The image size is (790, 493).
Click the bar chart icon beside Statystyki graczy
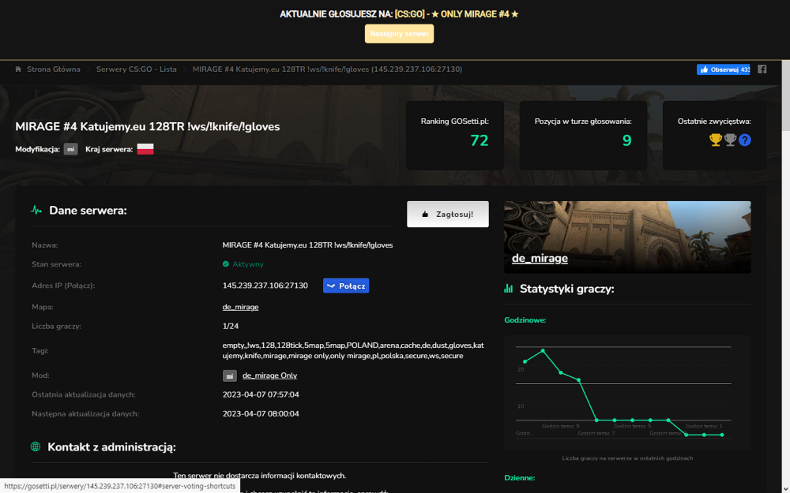click(508, 289)
